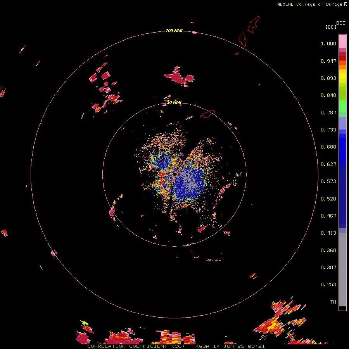Screen dimensions: 349x349
Task: Pick the gray low-value color bar segment
Action: click(x=342, y=270)
